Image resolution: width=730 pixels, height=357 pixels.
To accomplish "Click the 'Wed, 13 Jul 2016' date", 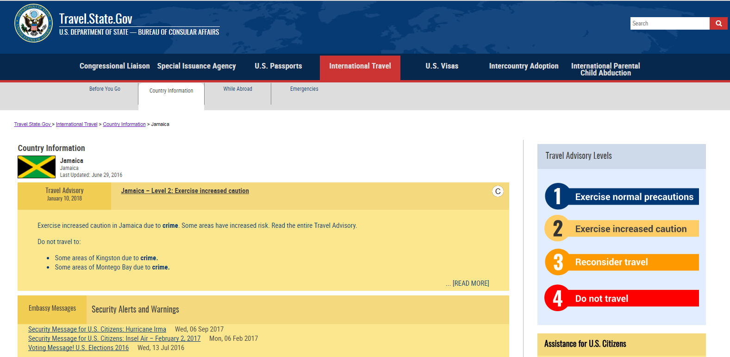I will pyautogui.click(x=161, y=348).
